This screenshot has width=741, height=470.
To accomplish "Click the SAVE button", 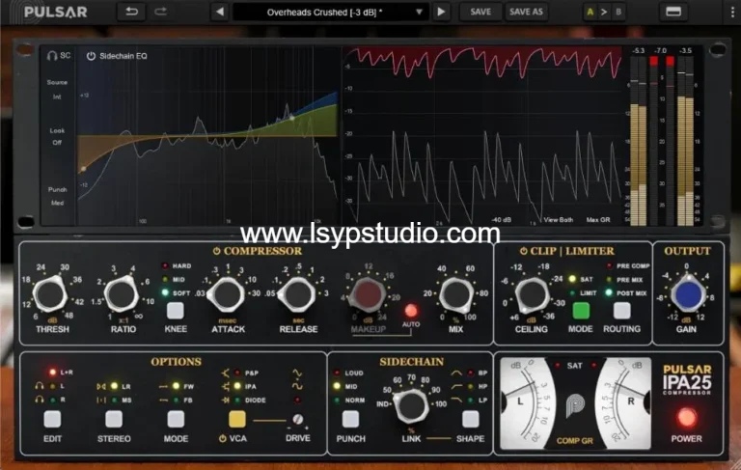I will click(480, 12).
